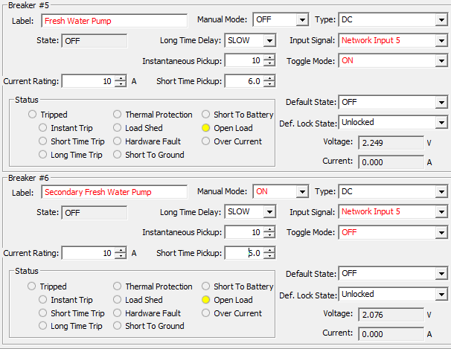Select Tripped status radio in Breaker #5
Image resolution: width=451 pixels, height=349 pixels.
click(x=32, y=115)
